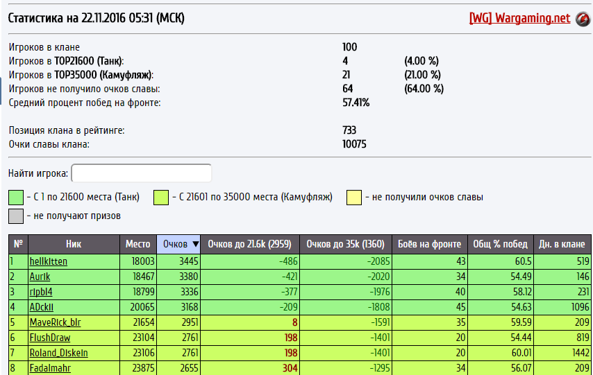Sort by 'Очков до 21.6k (2959)' header
593x375 pixels.
coord(249,244)
